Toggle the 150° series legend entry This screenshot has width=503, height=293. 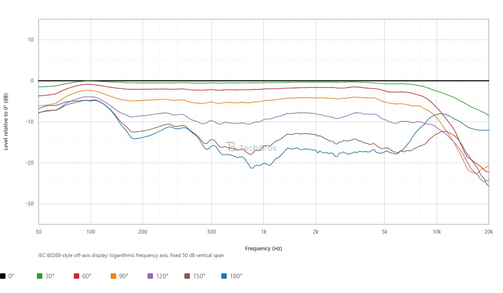pos(195,276)
